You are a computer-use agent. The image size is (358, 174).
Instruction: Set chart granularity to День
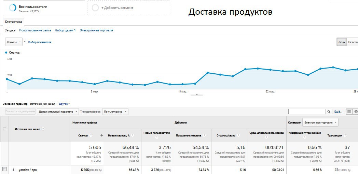[342, 42]
